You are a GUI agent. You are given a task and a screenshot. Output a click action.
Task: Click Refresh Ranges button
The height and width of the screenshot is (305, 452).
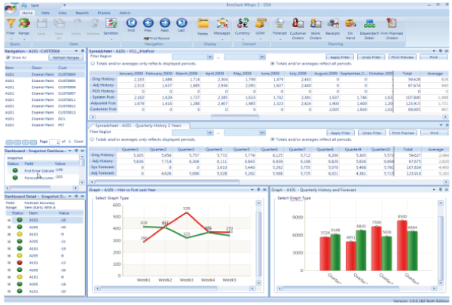tap(66, 58)
